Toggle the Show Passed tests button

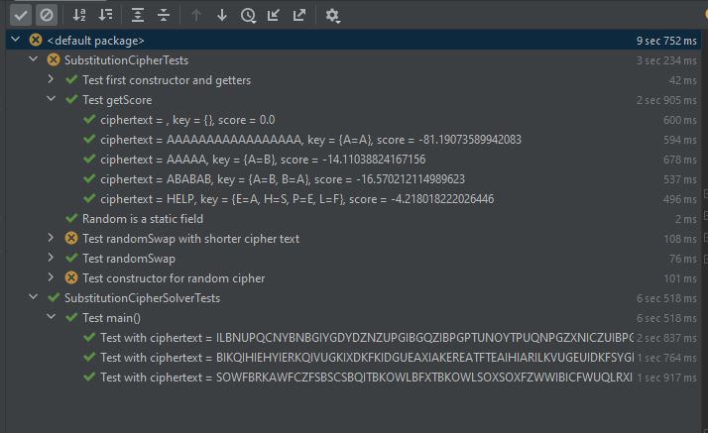20,15
